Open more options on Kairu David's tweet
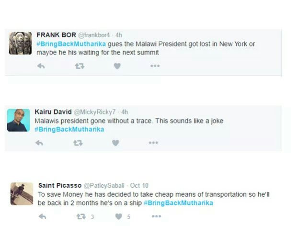Viewport: 297px width, 226px height. tap(153, 143)
